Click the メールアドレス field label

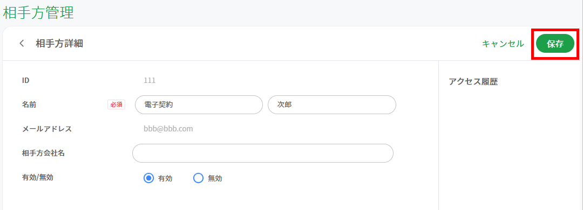pos(47,129)
